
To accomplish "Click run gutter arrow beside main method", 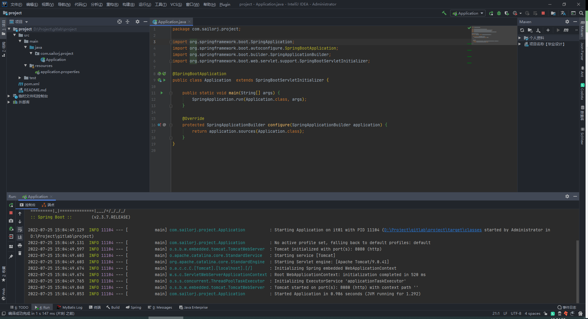I will tap(162, 93).
